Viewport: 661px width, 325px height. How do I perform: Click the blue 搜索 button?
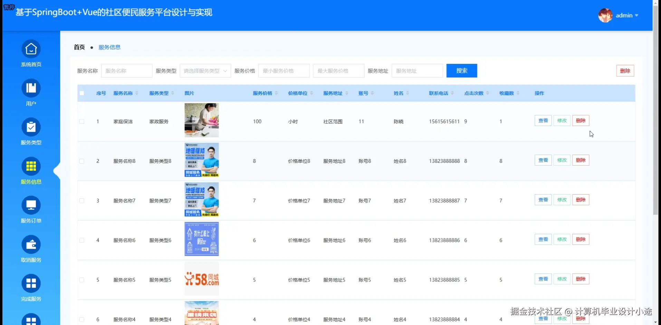pyautogui.click(x=462, y=71)
